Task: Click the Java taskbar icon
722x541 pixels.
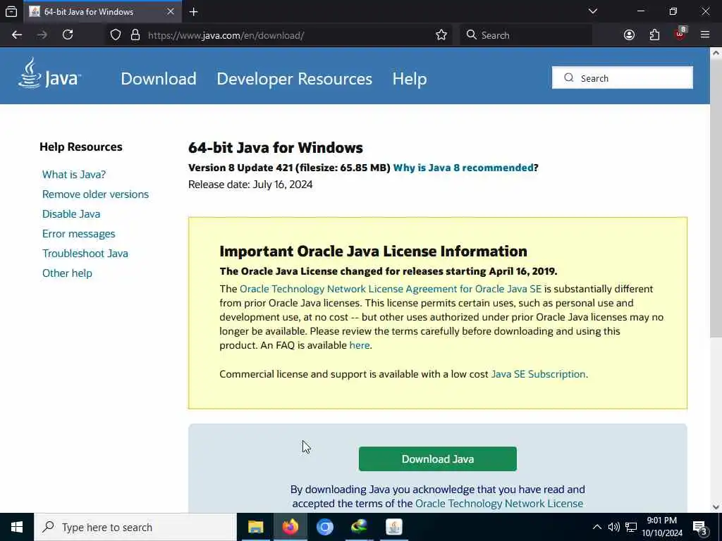Action: click(x=393, y=527)
